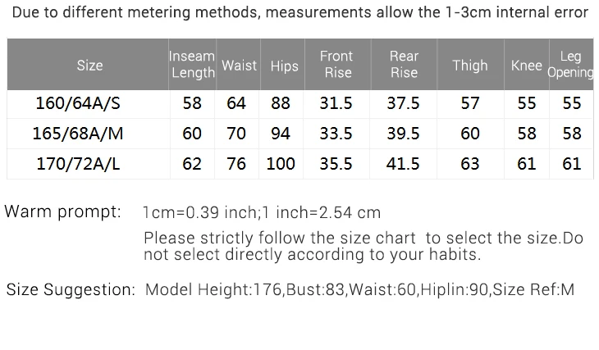Select the Knee column header
Image resolution: width=599 pixels, height=350 pixels.
click(x=527, y=66)
